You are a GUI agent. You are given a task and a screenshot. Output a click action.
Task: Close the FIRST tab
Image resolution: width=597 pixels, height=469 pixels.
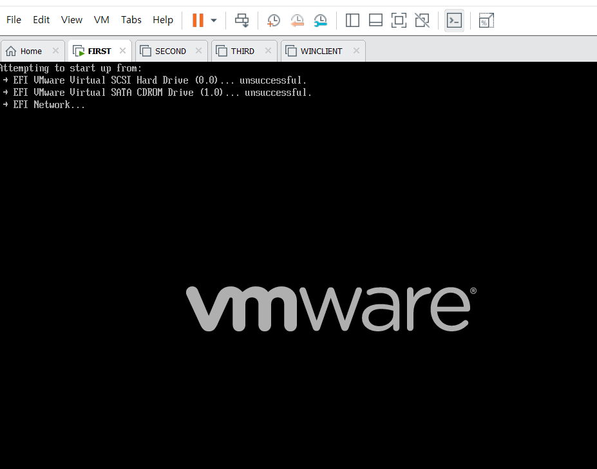(122, 51)
